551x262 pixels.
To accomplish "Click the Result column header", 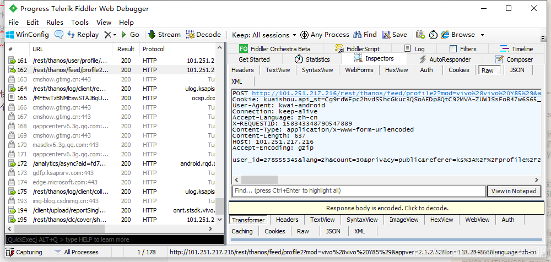I will point(126,49).
